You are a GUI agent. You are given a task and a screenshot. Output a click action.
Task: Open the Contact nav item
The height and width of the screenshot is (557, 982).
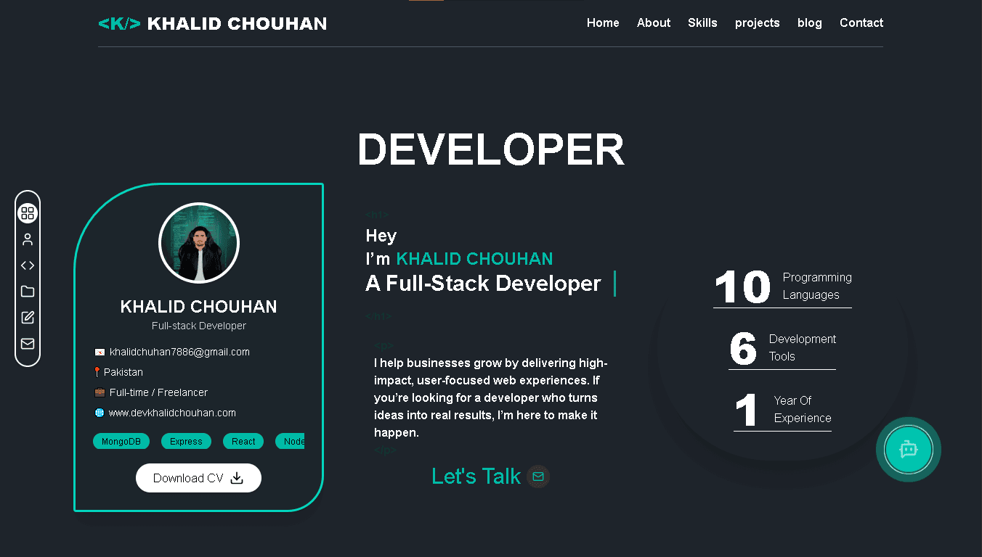tap(861, 23)
